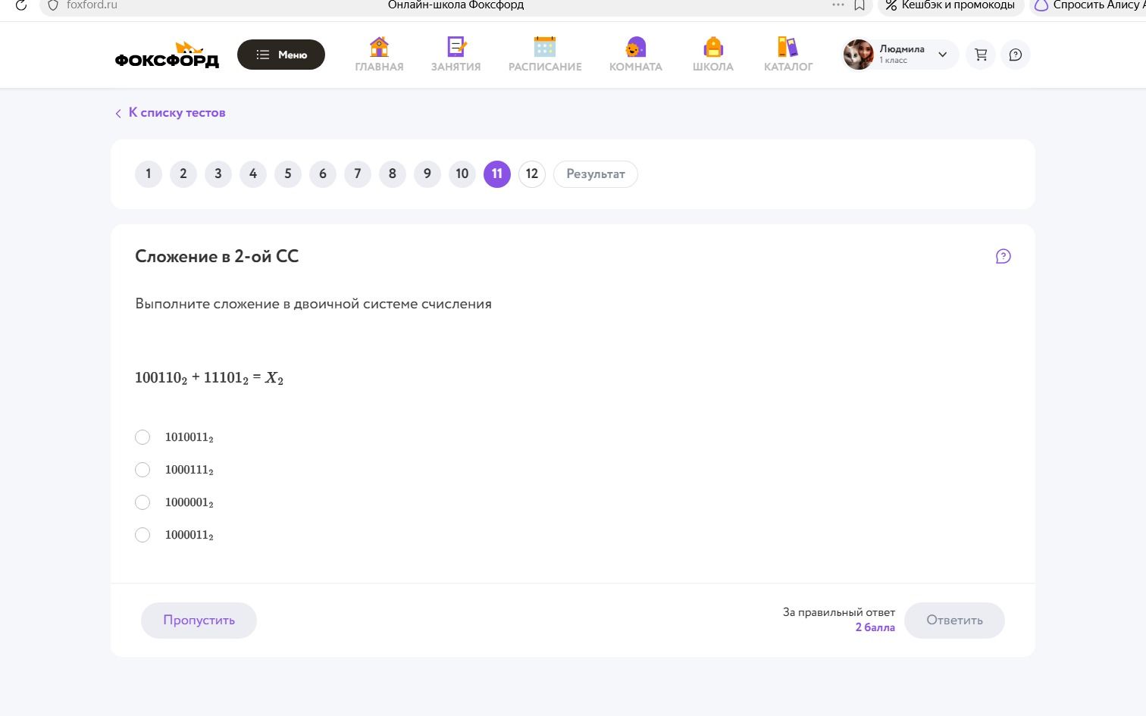Go to question 8
The image size is (1146, 716).
[393, 174]
